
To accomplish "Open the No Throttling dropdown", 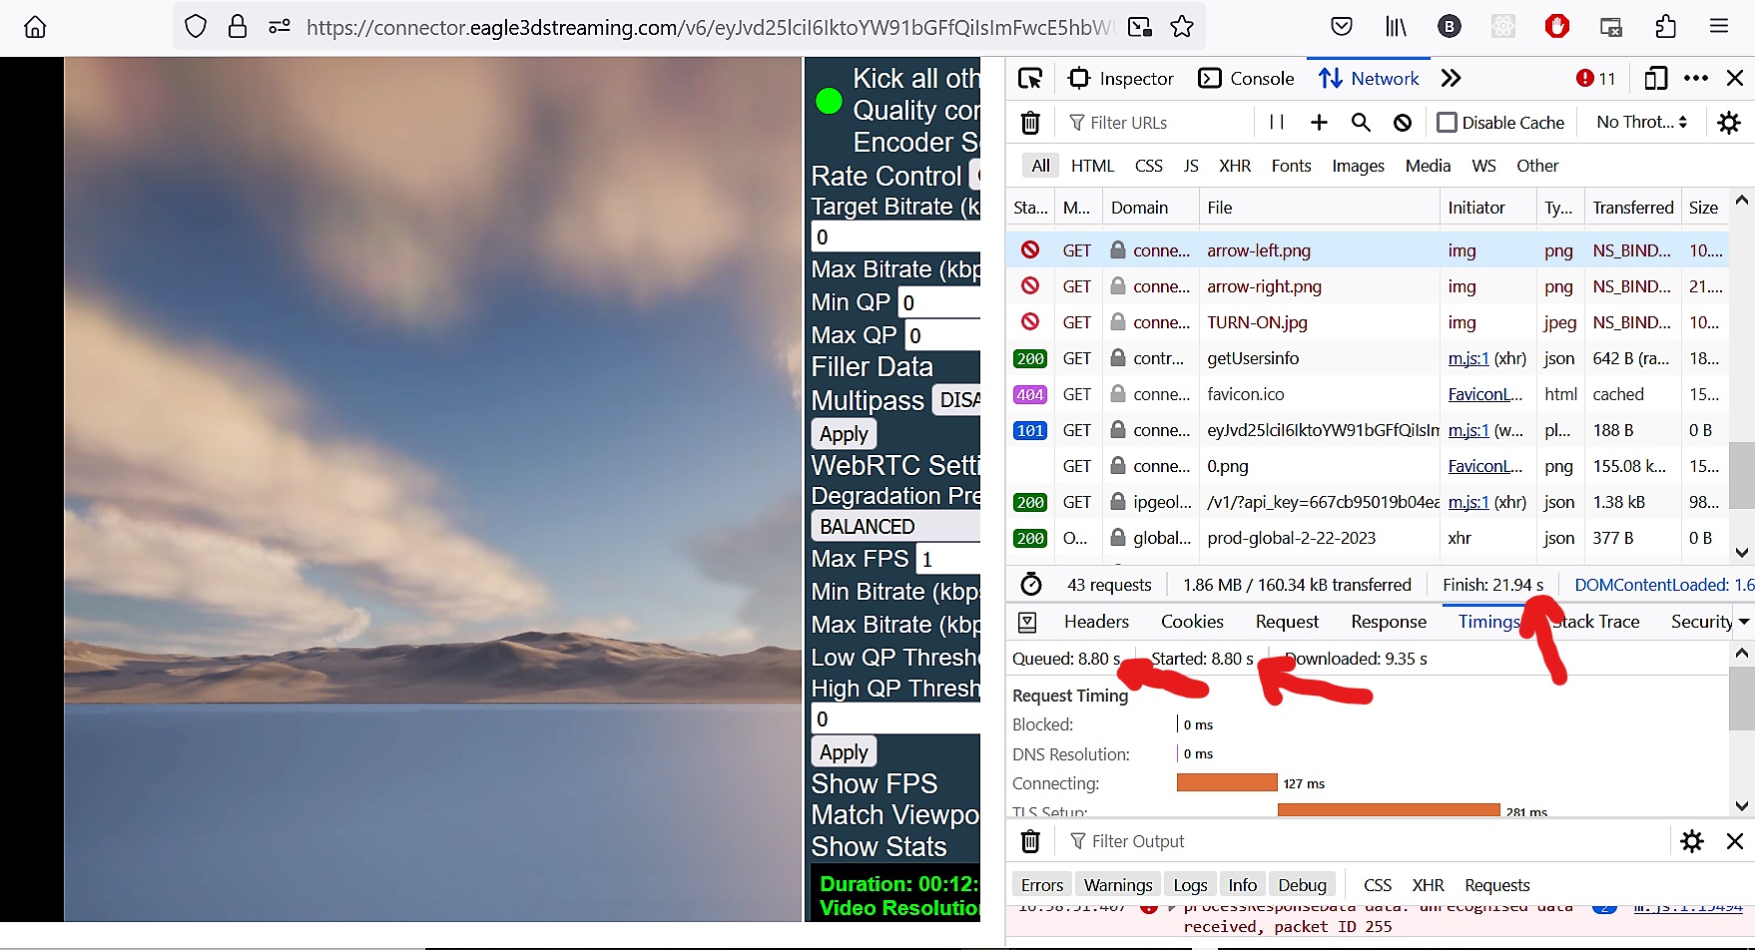I will (1641, 122).
